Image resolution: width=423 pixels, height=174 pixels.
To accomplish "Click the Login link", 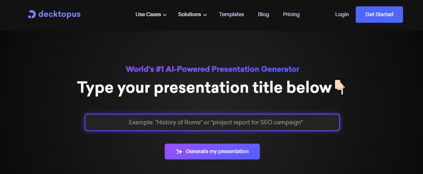I will coord(342,14).
